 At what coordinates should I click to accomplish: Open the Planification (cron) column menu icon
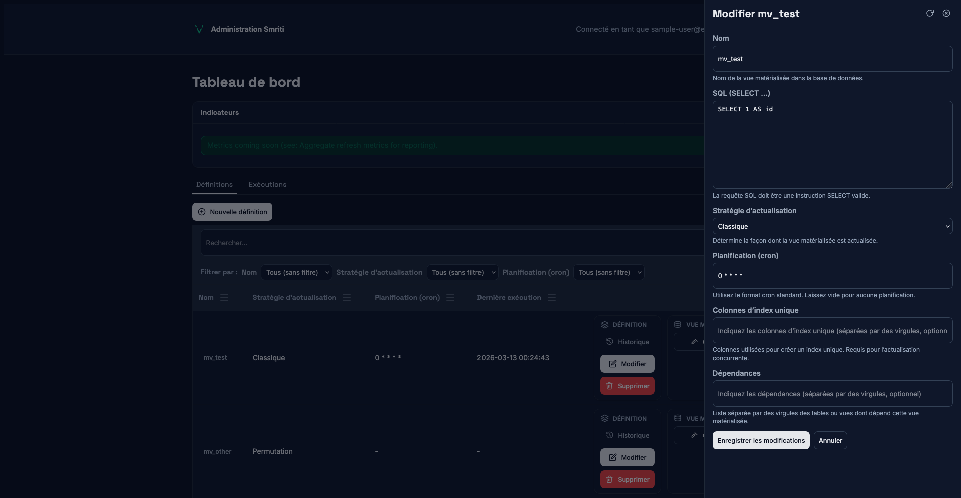click(x=450, y=298)
